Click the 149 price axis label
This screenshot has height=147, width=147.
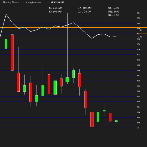tap(138, 76)
